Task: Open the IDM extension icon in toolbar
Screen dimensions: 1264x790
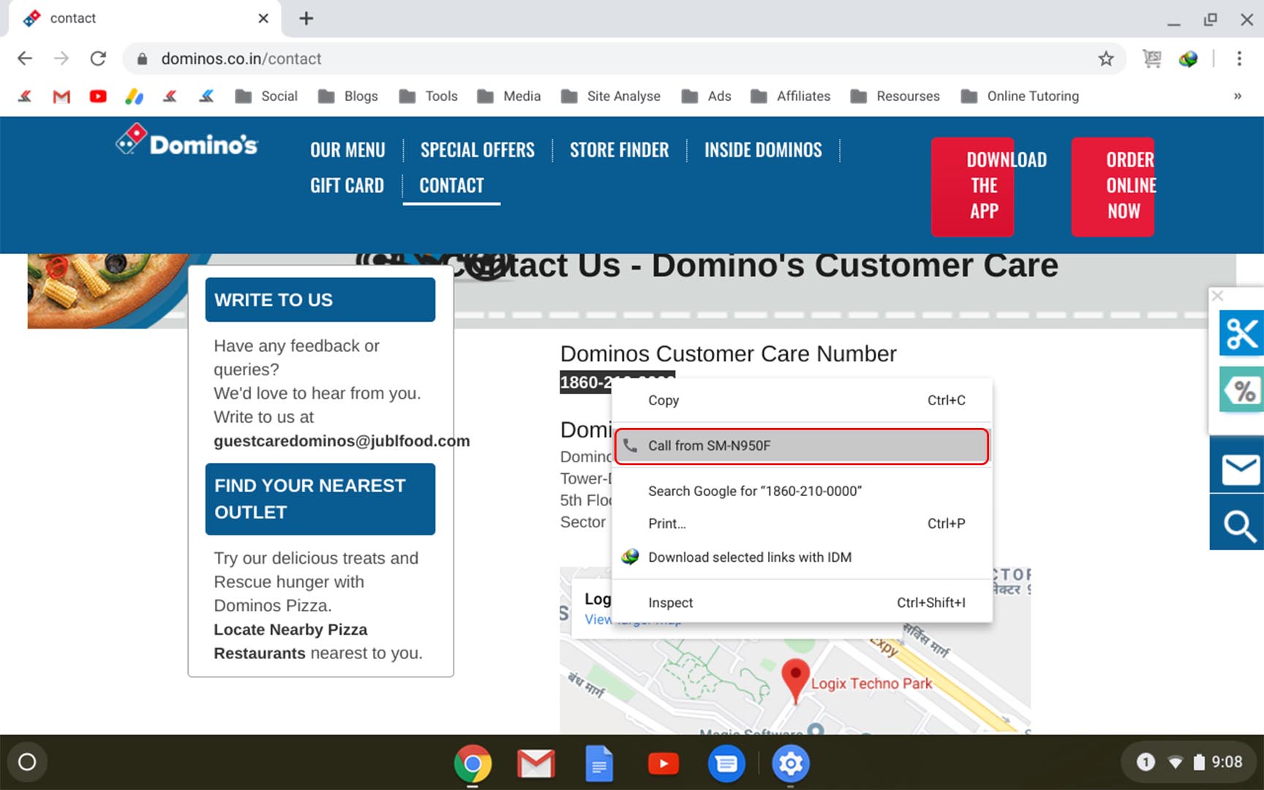Action: [1188, 59]
